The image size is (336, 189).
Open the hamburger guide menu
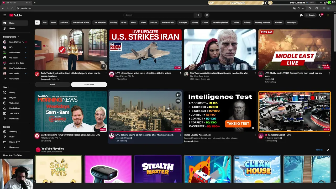point(4,15)
